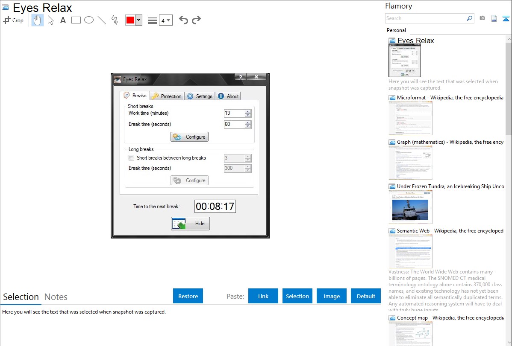
Task: Increase short Break time seconds stepper
Action: pos(248,122)
